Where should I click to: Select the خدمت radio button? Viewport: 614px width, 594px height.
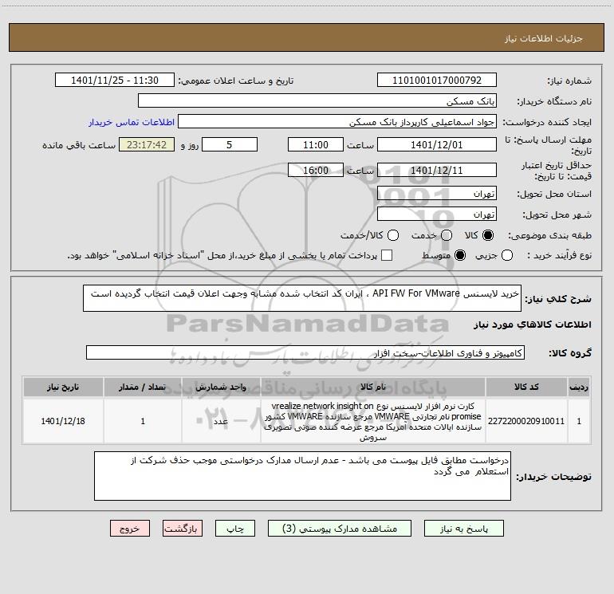[447, 235]
